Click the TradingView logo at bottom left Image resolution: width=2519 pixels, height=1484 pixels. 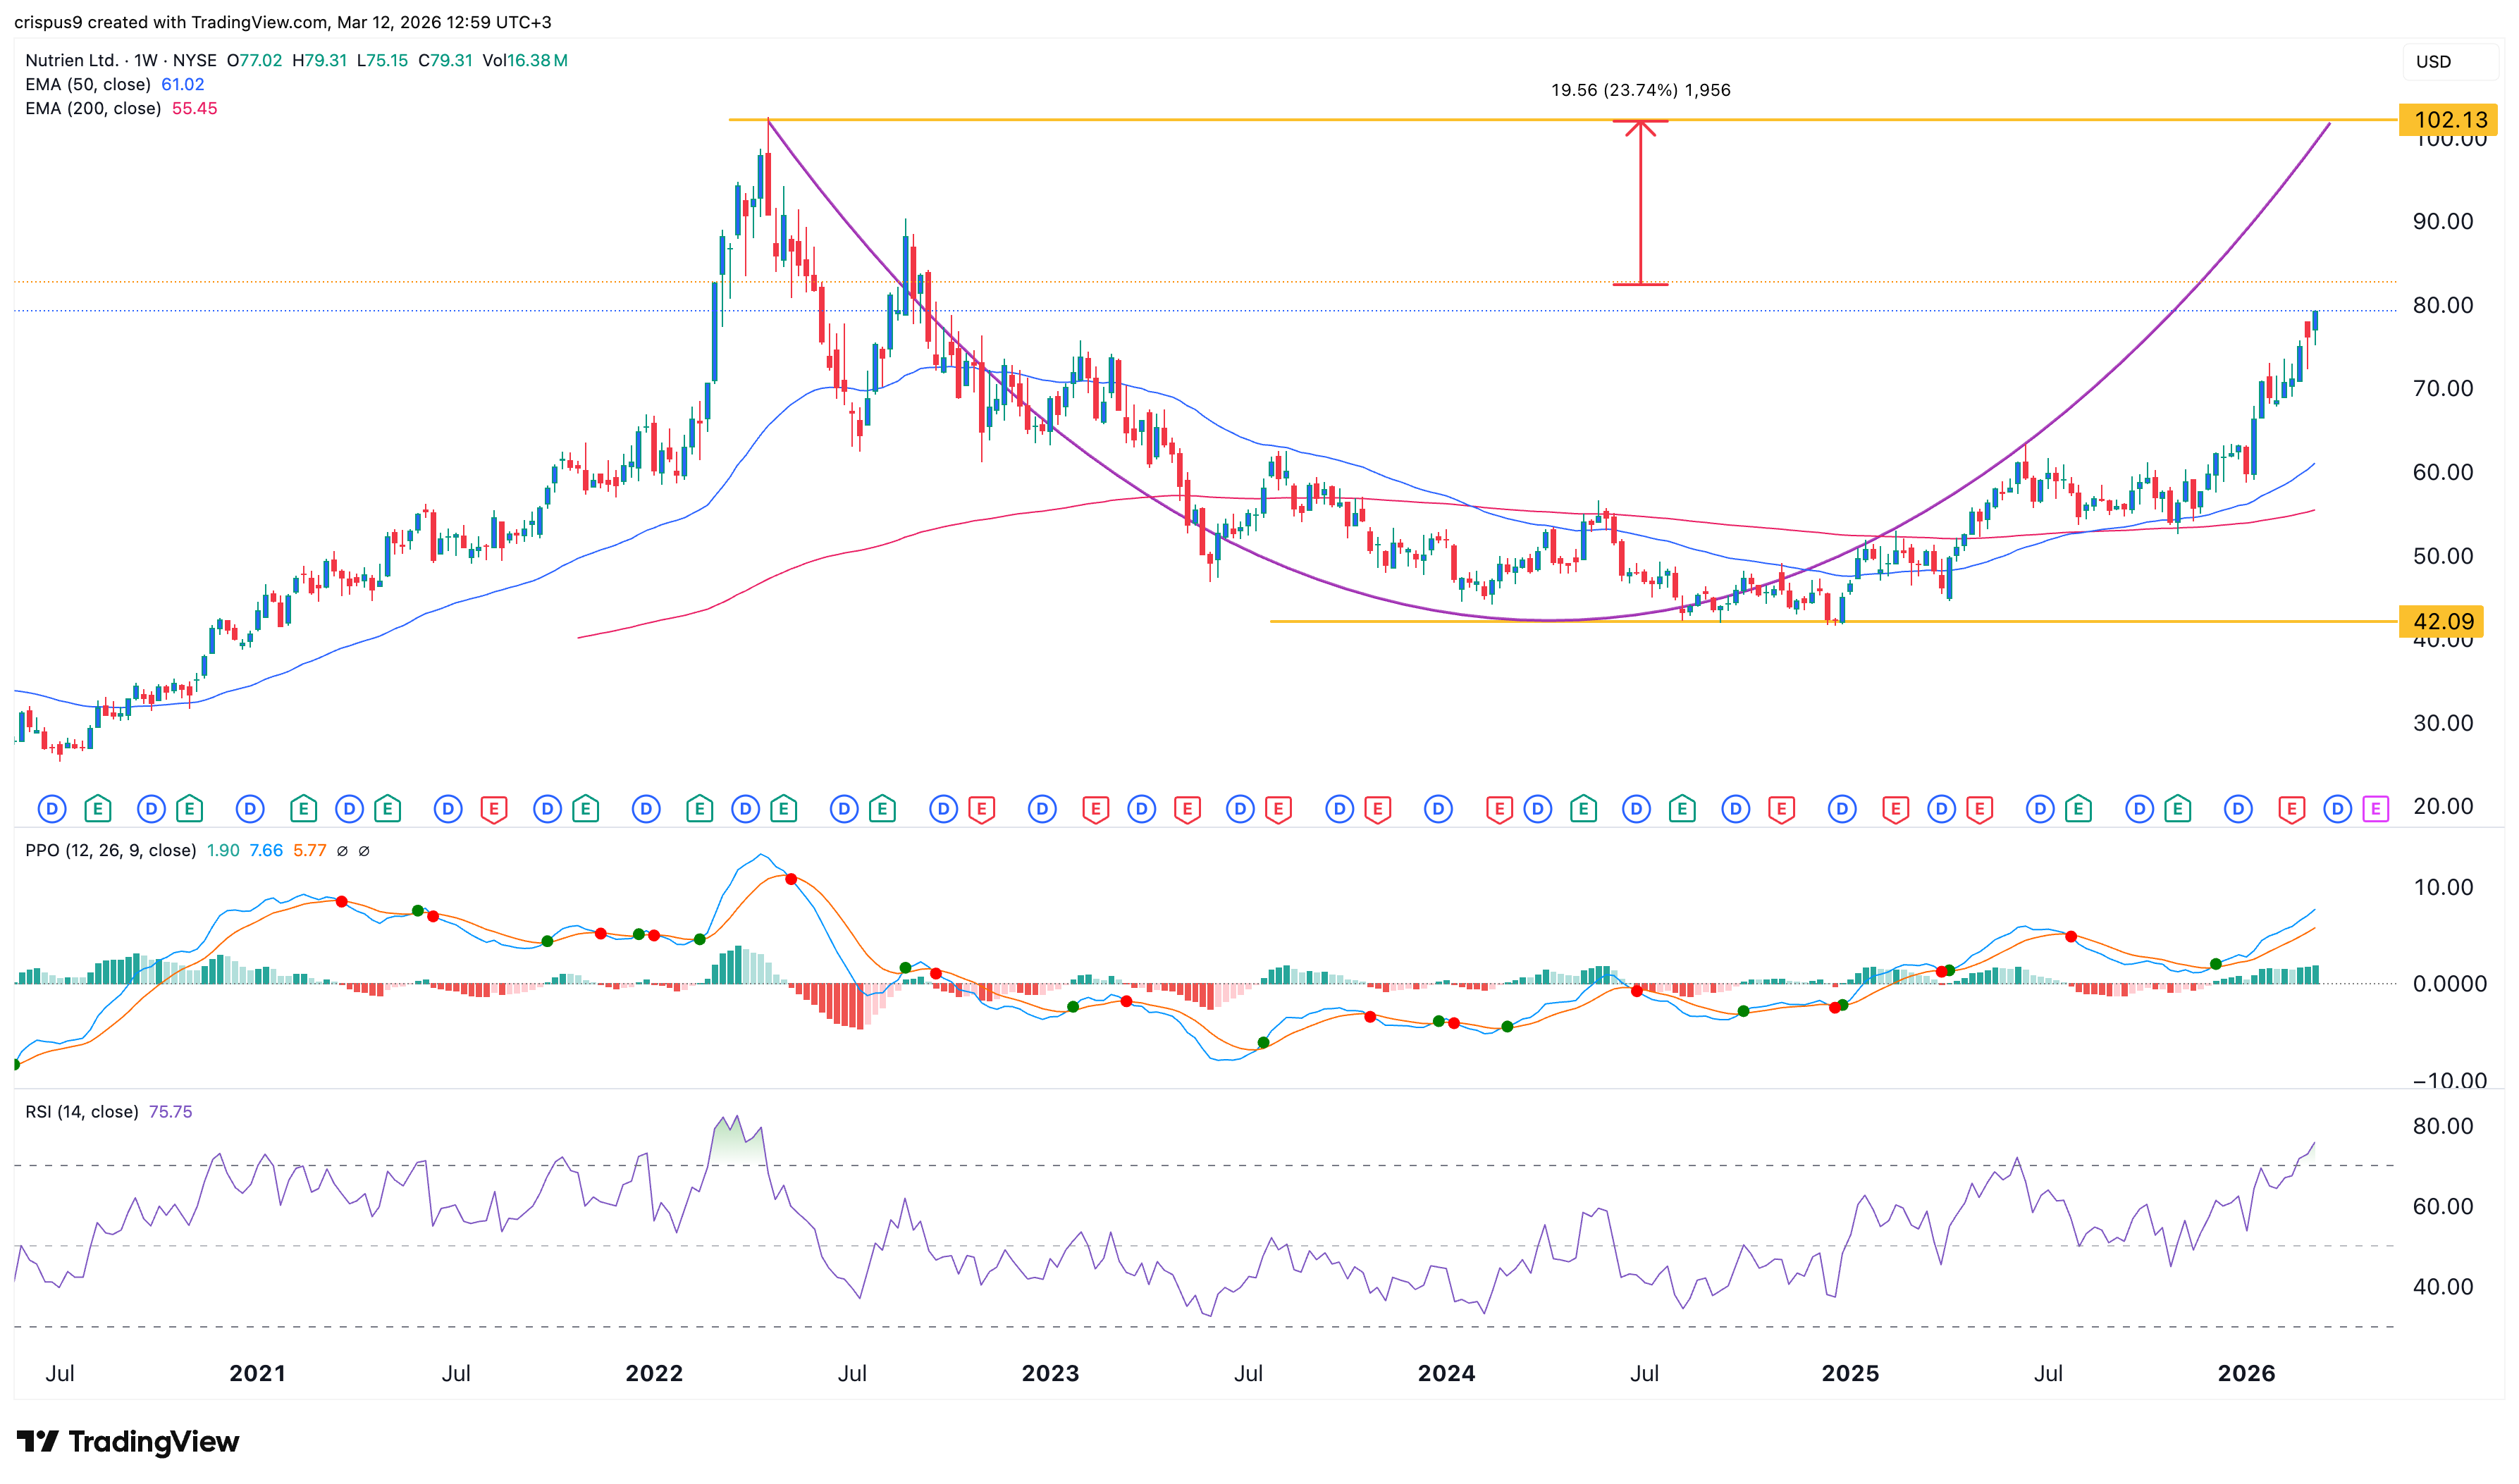coord(128,1441)
